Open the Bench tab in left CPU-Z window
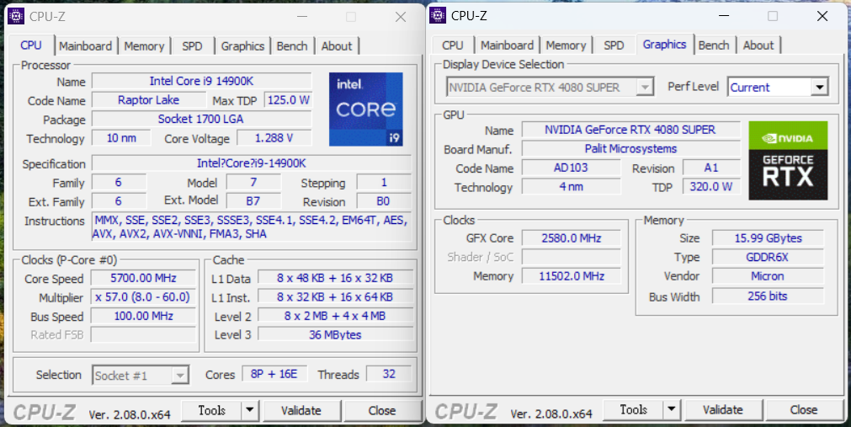Image resolution: width=851 pixels, height=427 pixels. coord(292,46)
